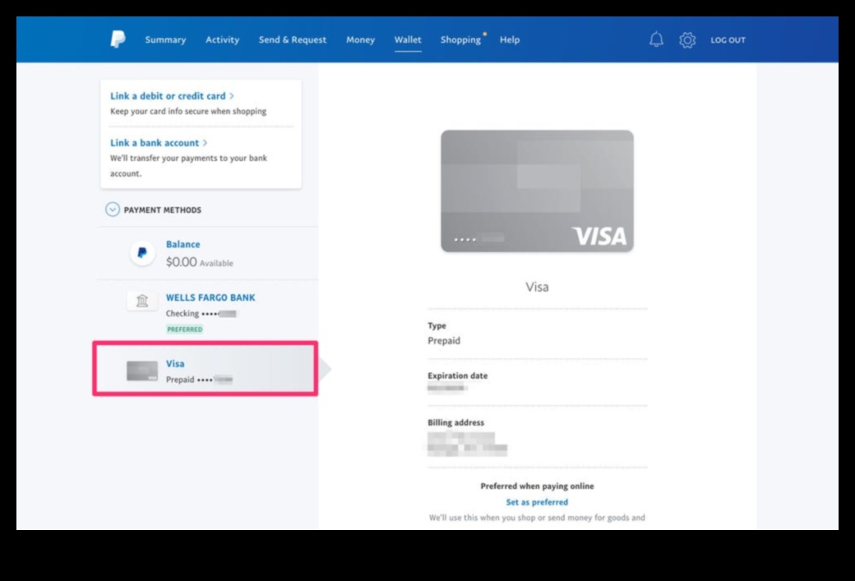The width and height of the screenshot is (855, 581).
Task: Select the Wallet tab
Action: (408, 39)
